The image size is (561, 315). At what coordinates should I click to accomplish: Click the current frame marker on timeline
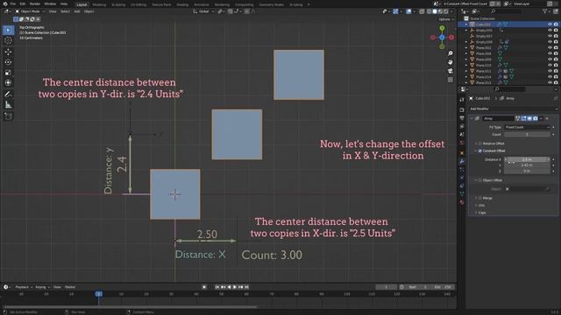coord(99,294)
